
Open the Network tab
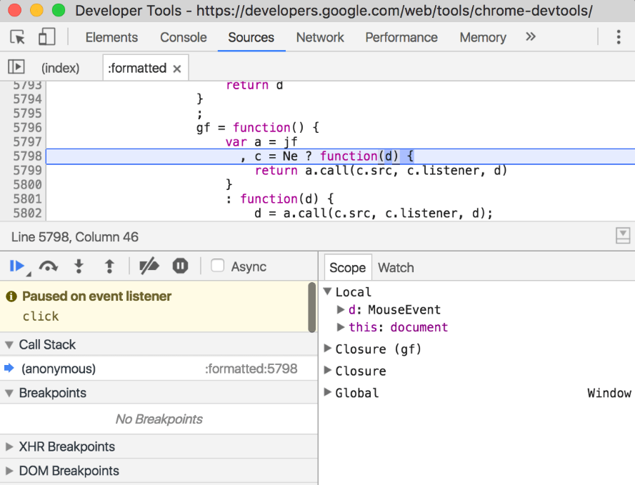(x=320, y=37)
